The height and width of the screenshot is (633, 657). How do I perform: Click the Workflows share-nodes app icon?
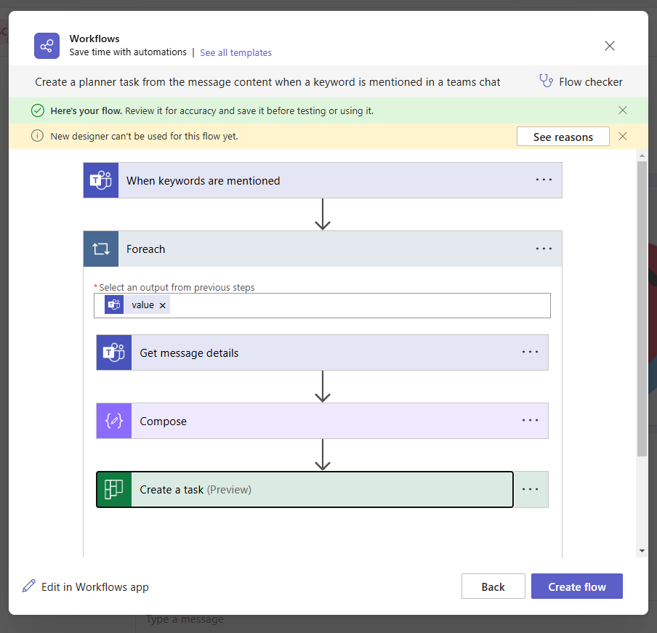point(47,46)
